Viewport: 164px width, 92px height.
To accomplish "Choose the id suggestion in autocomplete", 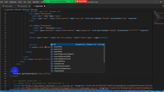I will pos(78,44).
